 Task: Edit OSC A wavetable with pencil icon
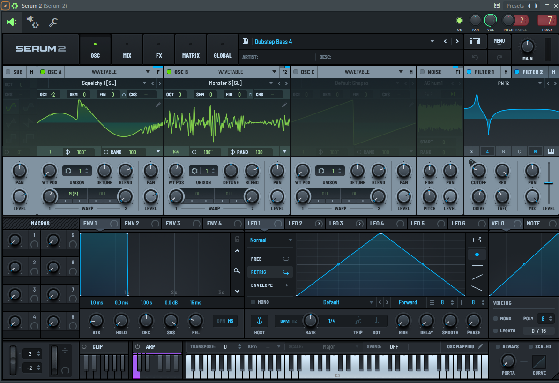point(158,105)
